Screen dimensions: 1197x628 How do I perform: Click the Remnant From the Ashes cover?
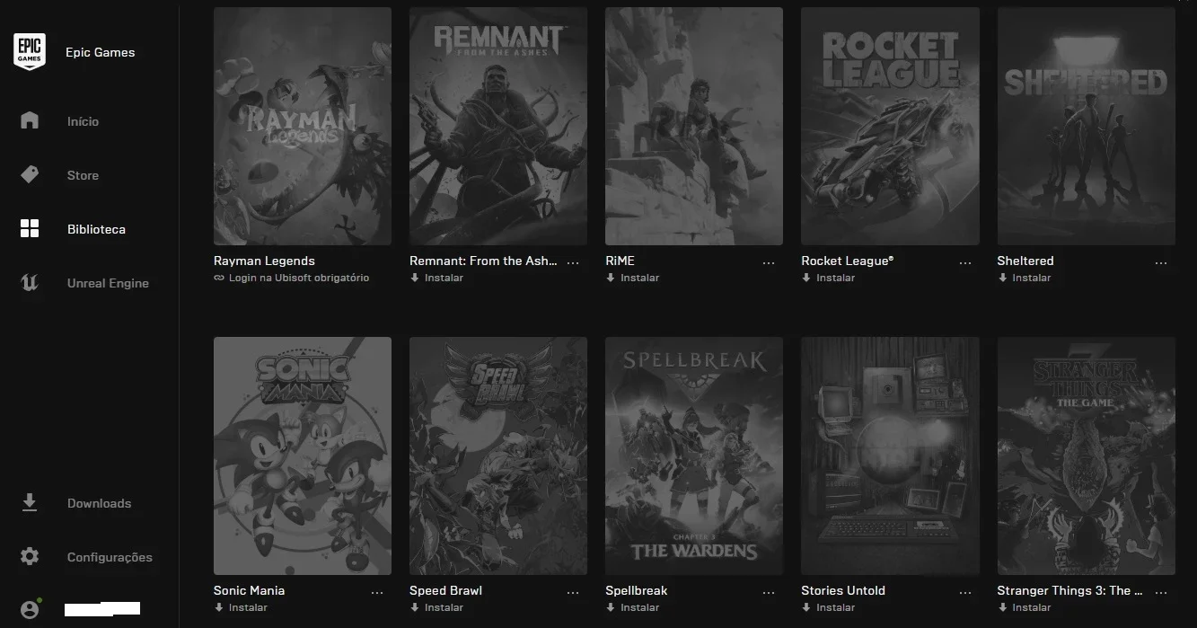(498, 126)
